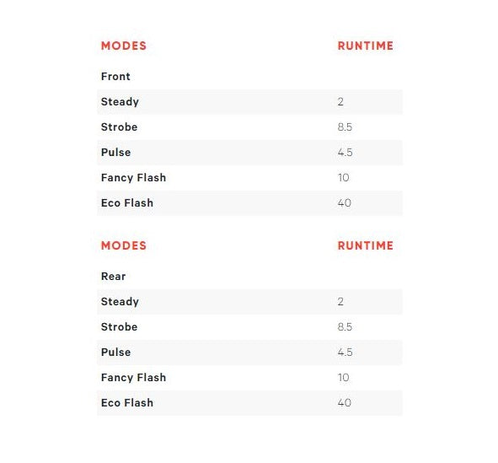Select Strobe mode in the Rear table
Image resolution: width=498 pixels, height=463 pixels.
[120, 327]
